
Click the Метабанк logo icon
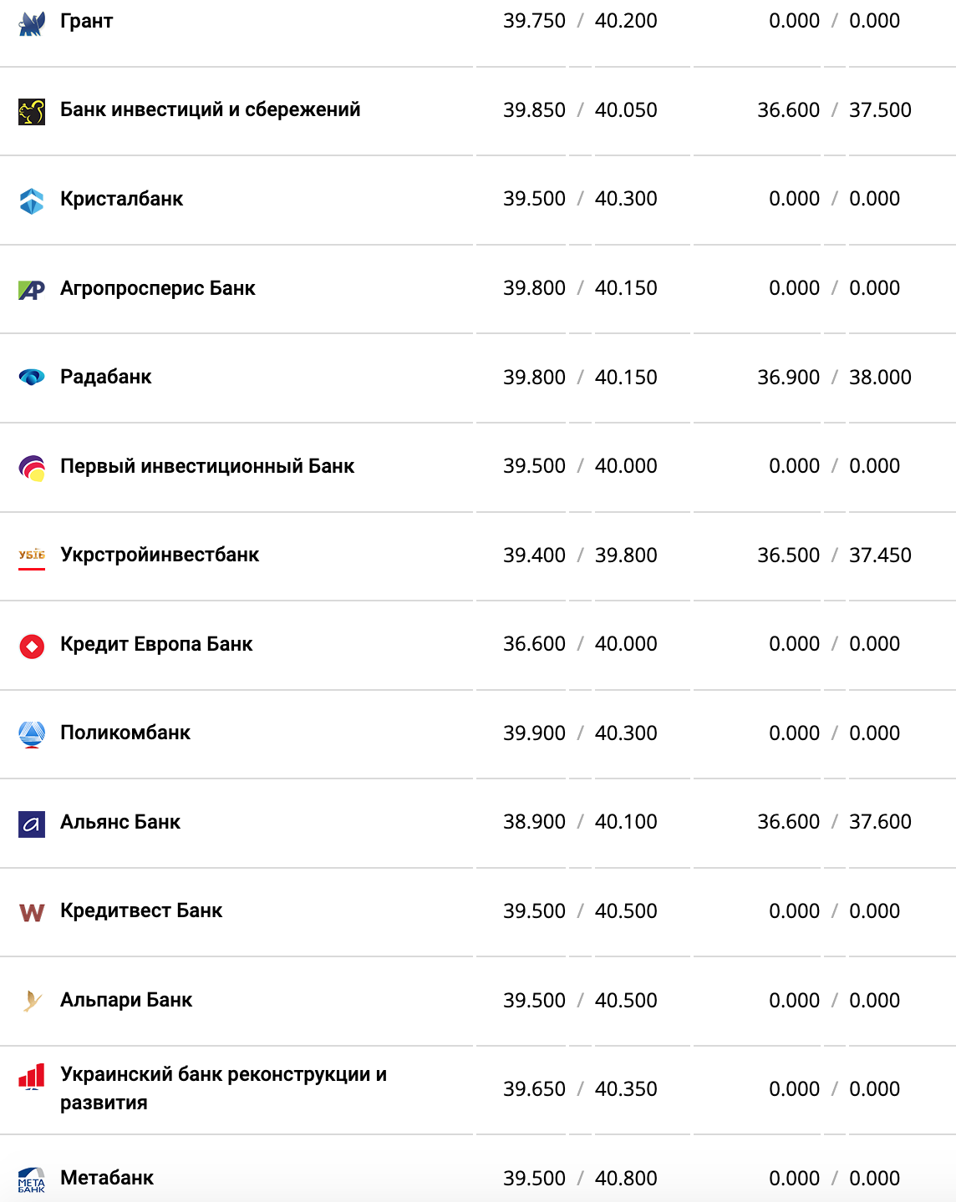32,1179
